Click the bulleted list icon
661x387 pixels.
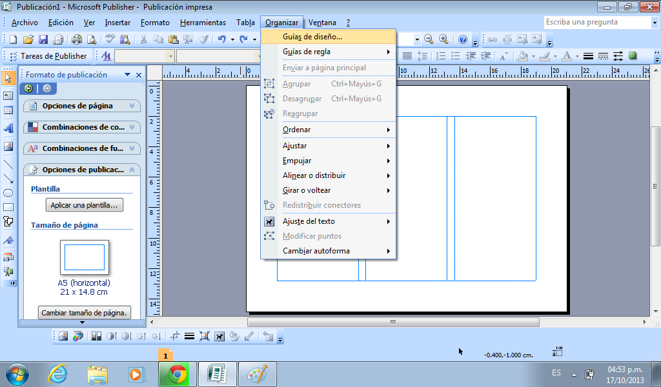point(455,56)
